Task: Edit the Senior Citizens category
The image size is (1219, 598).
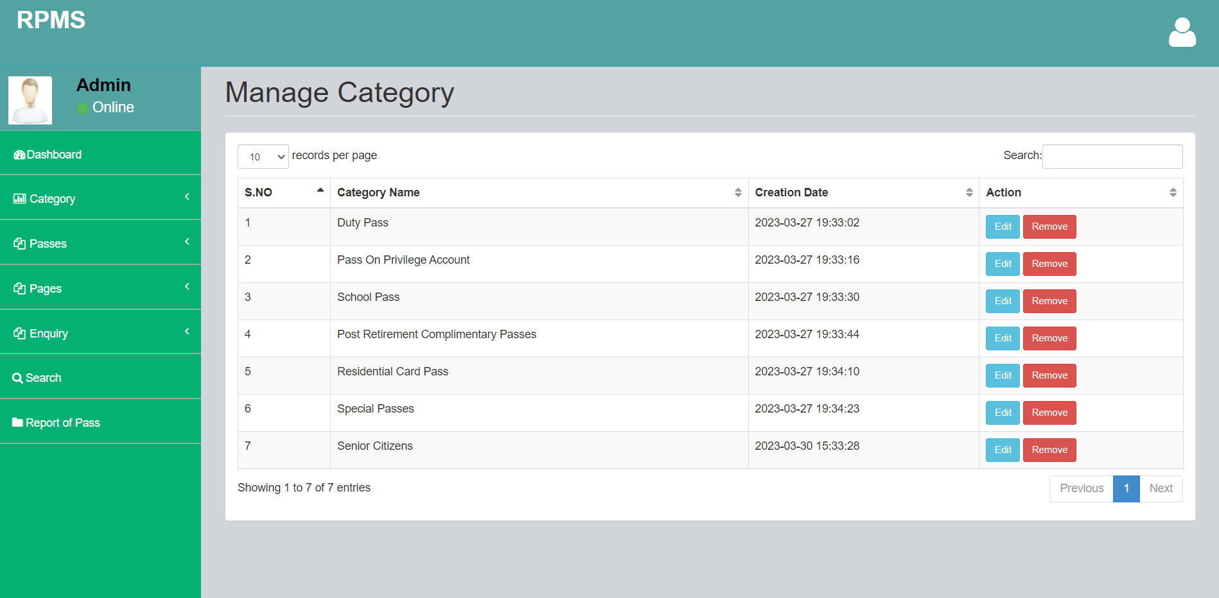Action: pos(1002,450)
